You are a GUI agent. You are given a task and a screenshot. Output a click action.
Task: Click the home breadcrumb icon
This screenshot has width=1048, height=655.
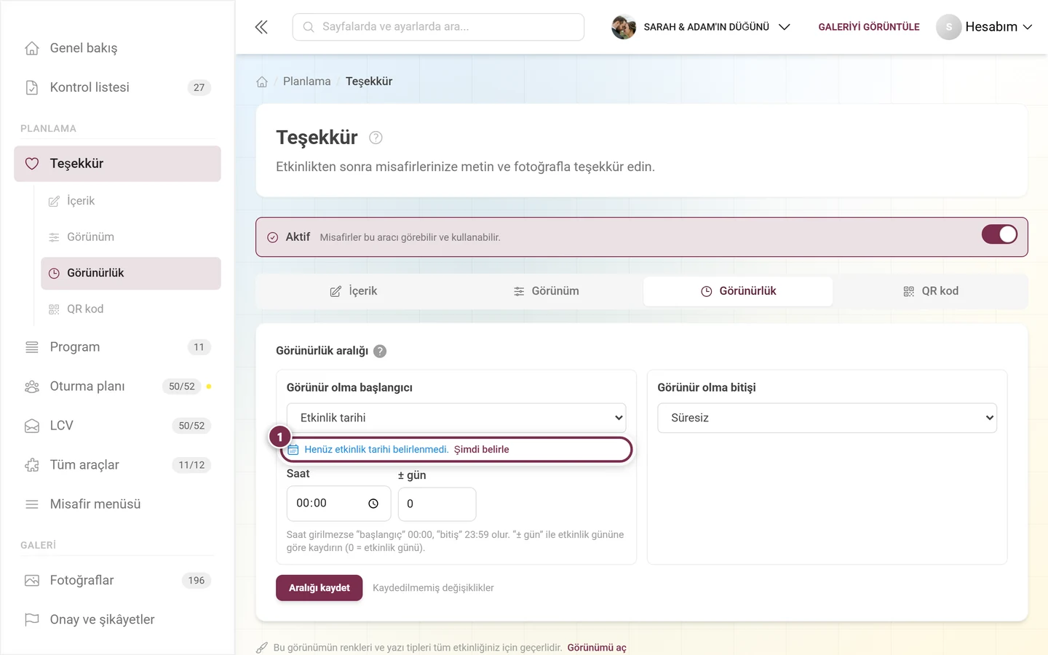(x=262, y=82)
